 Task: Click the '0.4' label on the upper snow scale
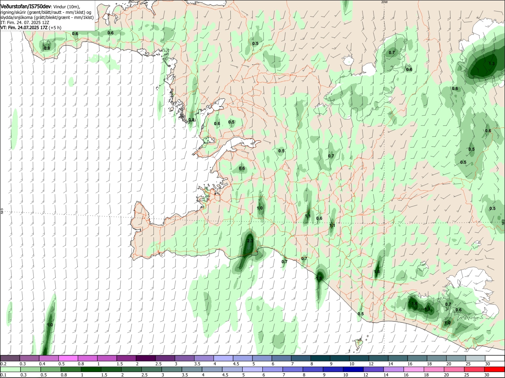point(42,364)
